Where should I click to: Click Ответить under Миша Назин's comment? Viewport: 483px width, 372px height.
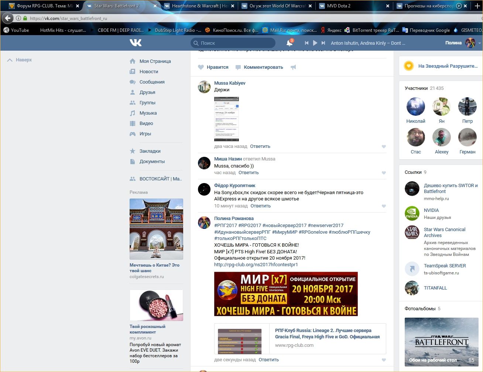coord(248,173)
